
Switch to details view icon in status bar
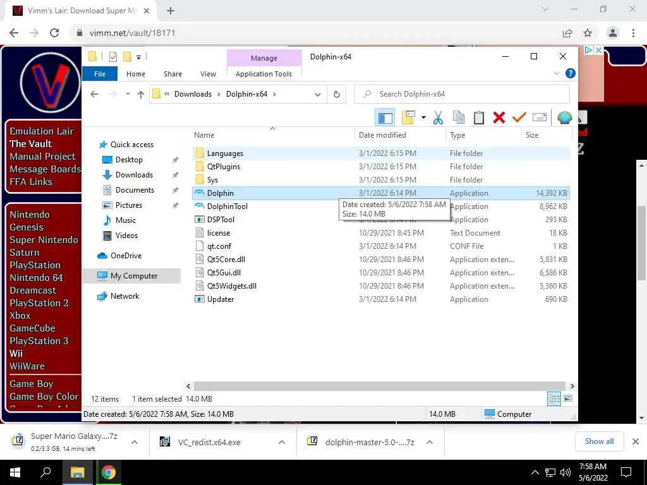(x=554, y=398)
